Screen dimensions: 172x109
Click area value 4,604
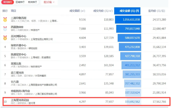point(82,38)
